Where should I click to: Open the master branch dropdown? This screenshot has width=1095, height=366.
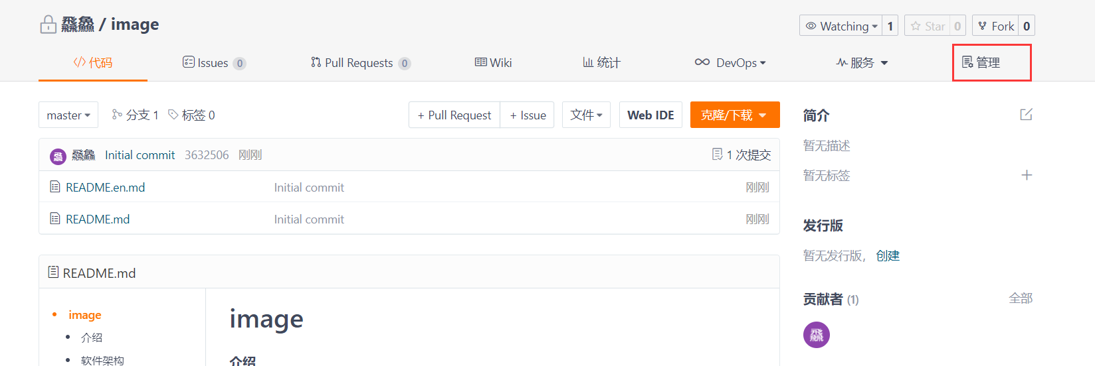click(x=68, y=115)
